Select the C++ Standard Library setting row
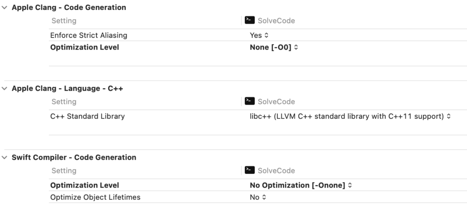The height and width of the screenshot is (213, 467). pyautogui.click(x=258, y=116)
